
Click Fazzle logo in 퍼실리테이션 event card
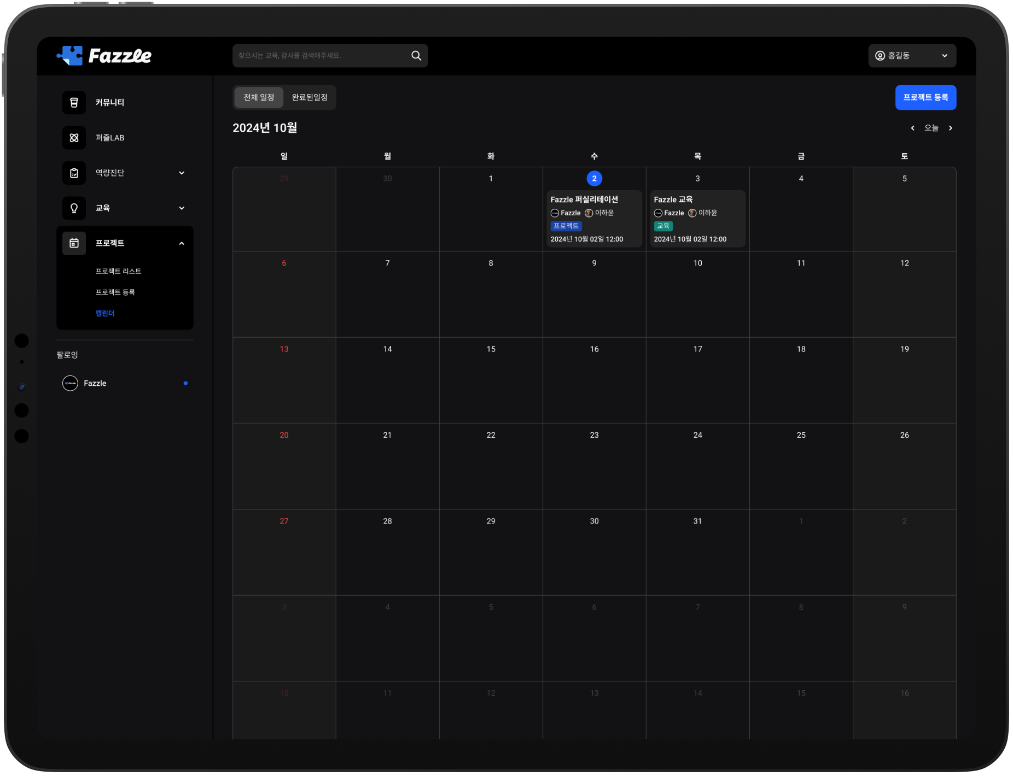tap(555, 213)
